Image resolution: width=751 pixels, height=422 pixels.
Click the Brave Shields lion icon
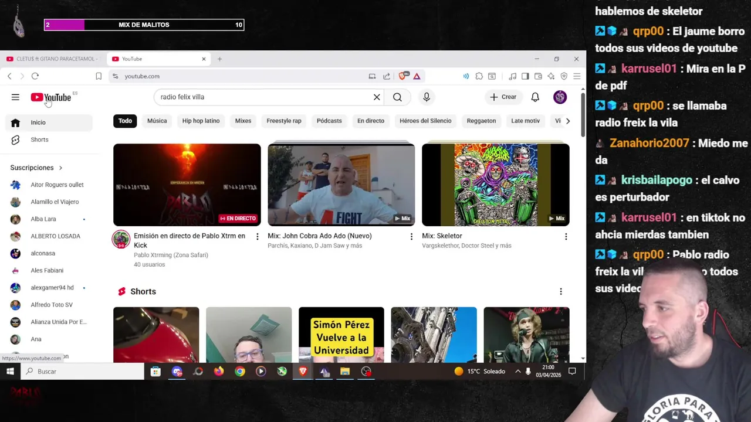pos(403,76)
